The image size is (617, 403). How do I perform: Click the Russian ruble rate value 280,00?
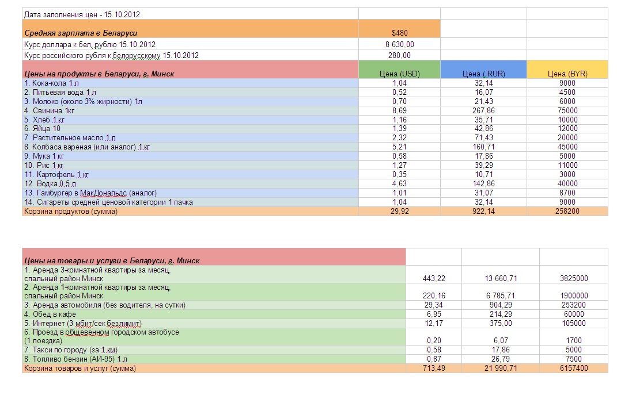pyautogui.click(x=399, y=55)
